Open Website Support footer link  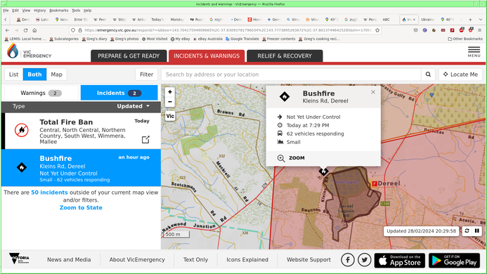coord(309,260)
